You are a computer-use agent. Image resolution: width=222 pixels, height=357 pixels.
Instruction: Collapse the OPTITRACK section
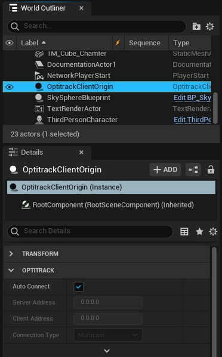pos(11,270)
